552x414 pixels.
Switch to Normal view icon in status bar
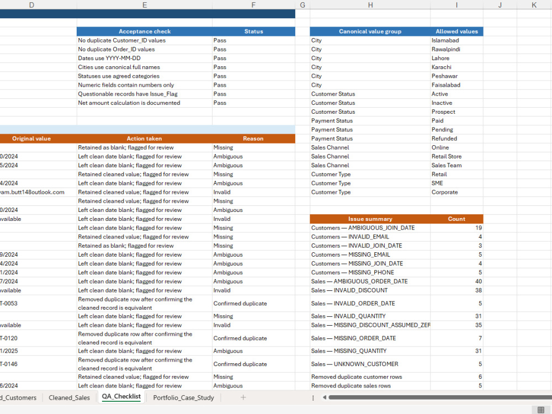tap(541, 410)
